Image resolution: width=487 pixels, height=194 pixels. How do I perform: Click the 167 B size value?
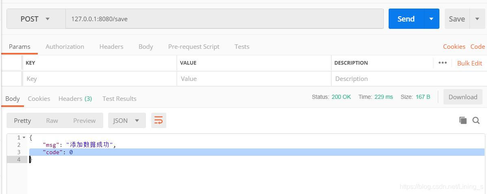click(423, 97)
